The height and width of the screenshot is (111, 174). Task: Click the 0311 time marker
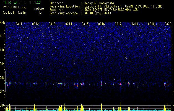(19, 24)
